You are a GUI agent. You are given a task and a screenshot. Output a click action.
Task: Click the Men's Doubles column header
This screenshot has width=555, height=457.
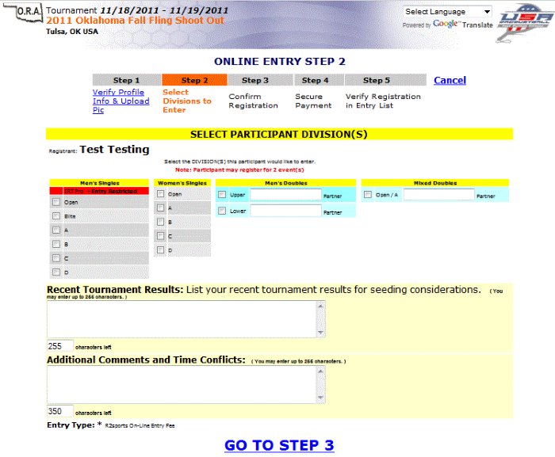285,183
